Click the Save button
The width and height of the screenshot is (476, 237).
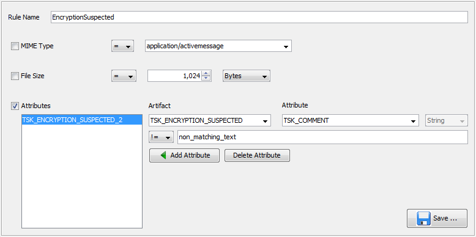point(437,218)
